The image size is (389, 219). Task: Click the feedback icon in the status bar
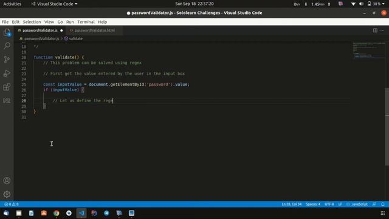pyautogui.click(x=374, y=204)
